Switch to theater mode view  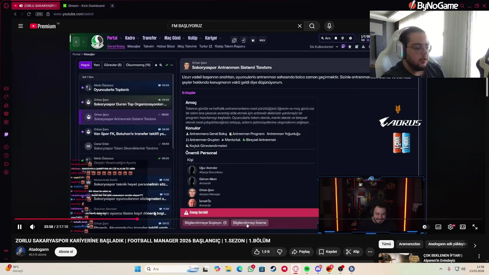[463, 227]
